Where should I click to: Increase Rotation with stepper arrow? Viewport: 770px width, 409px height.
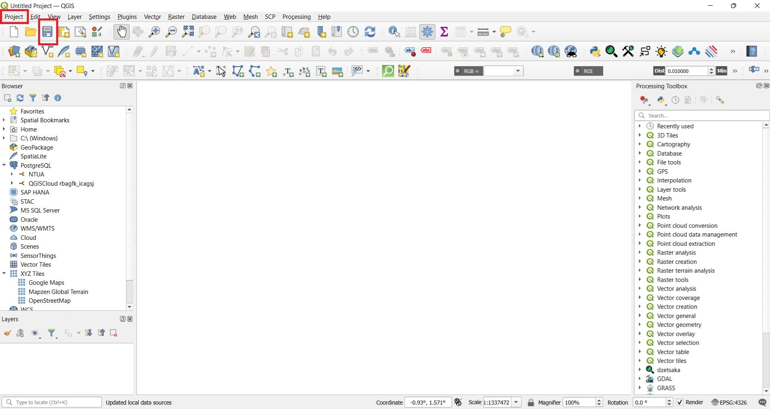click(x=669, y=400)
